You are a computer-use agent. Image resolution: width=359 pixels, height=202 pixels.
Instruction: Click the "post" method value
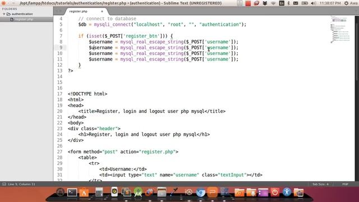[x=110, y=152]
